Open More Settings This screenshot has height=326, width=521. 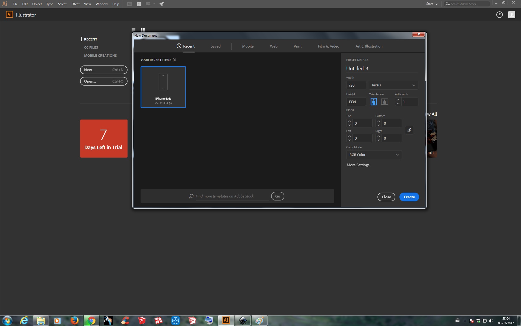(358, 165)
